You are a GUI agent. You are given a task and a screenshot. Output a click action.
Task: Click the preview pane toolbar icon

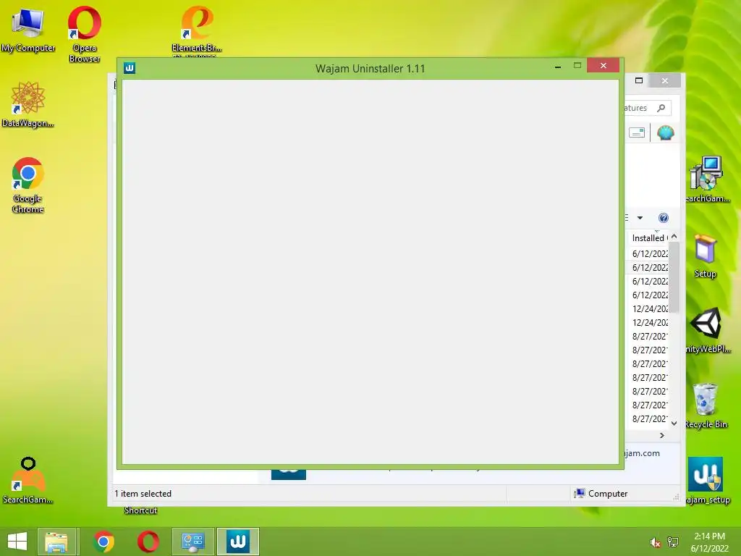click(637, 133)
